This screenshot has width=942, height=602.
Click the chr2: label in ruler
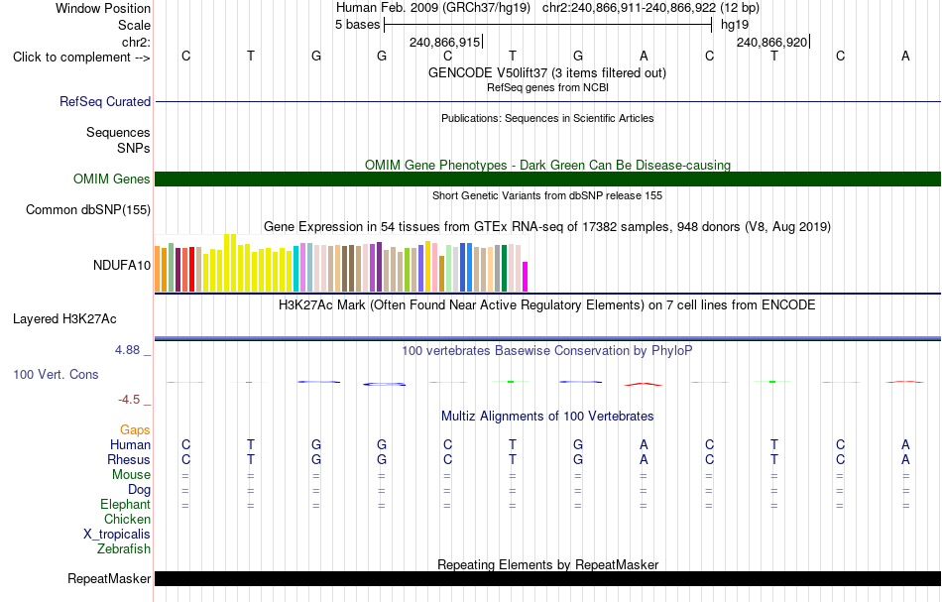coord(137,42)
